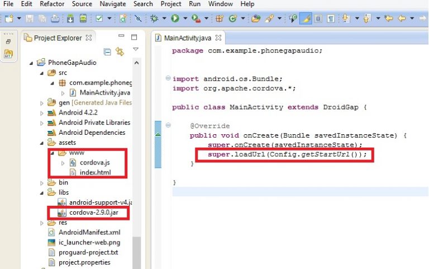The width and height of the screenshot is (429, 269).
Task: Open the Project Explorer view menu arrow
Action: pyautogui.click(x=135, y=50)
